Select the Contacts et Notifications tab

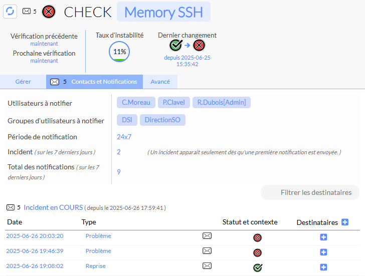(94, 82)
